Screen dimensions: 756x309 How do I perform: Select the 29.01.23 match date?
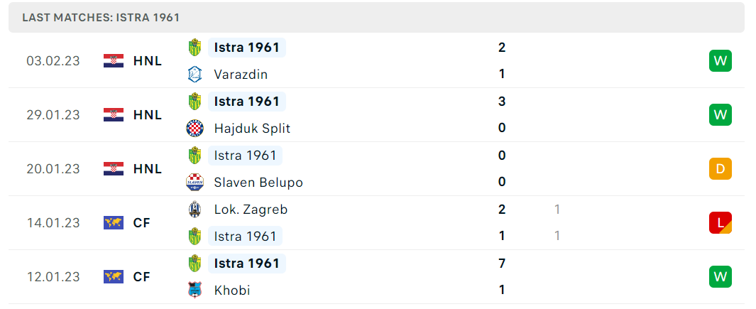tap(53, 115)
